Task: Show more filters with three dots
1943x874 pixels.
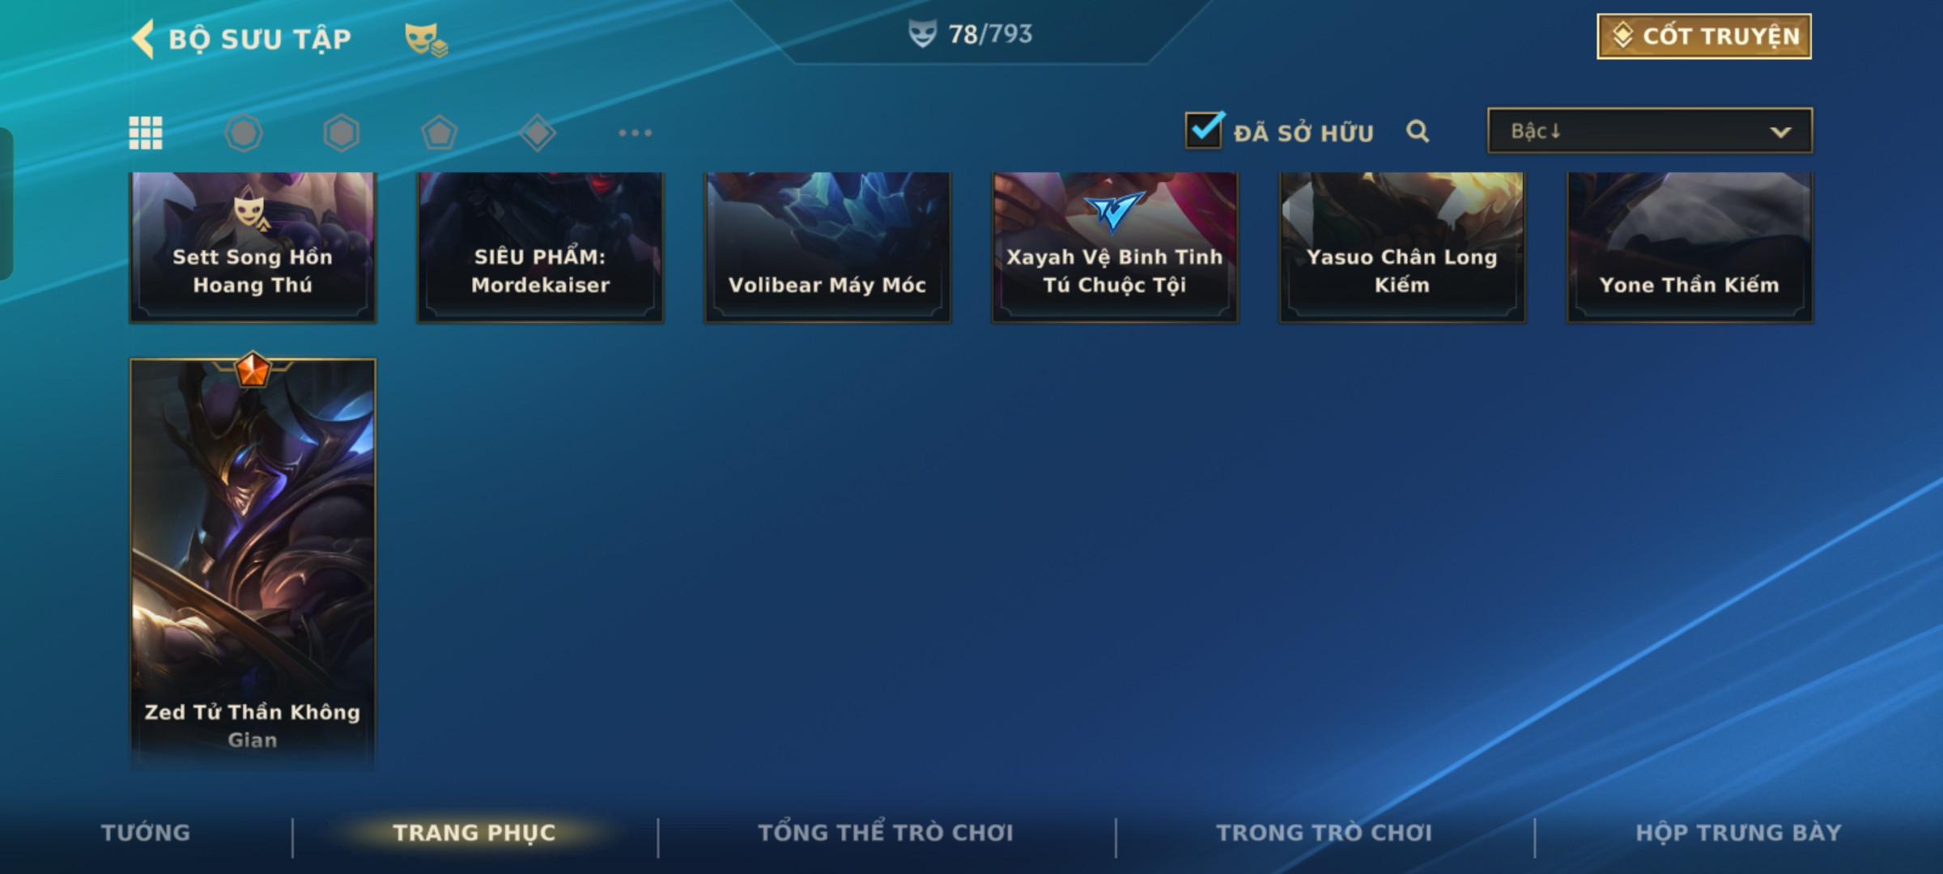Action: (x=635, y=133)
